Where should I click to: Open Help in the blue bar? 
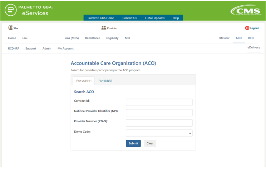coord(176,18)
